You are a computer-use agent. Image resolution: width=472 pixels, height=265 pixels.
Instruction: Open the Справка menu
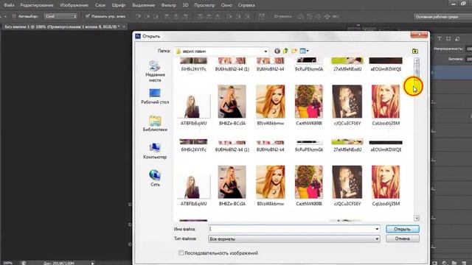coord(246,5)
